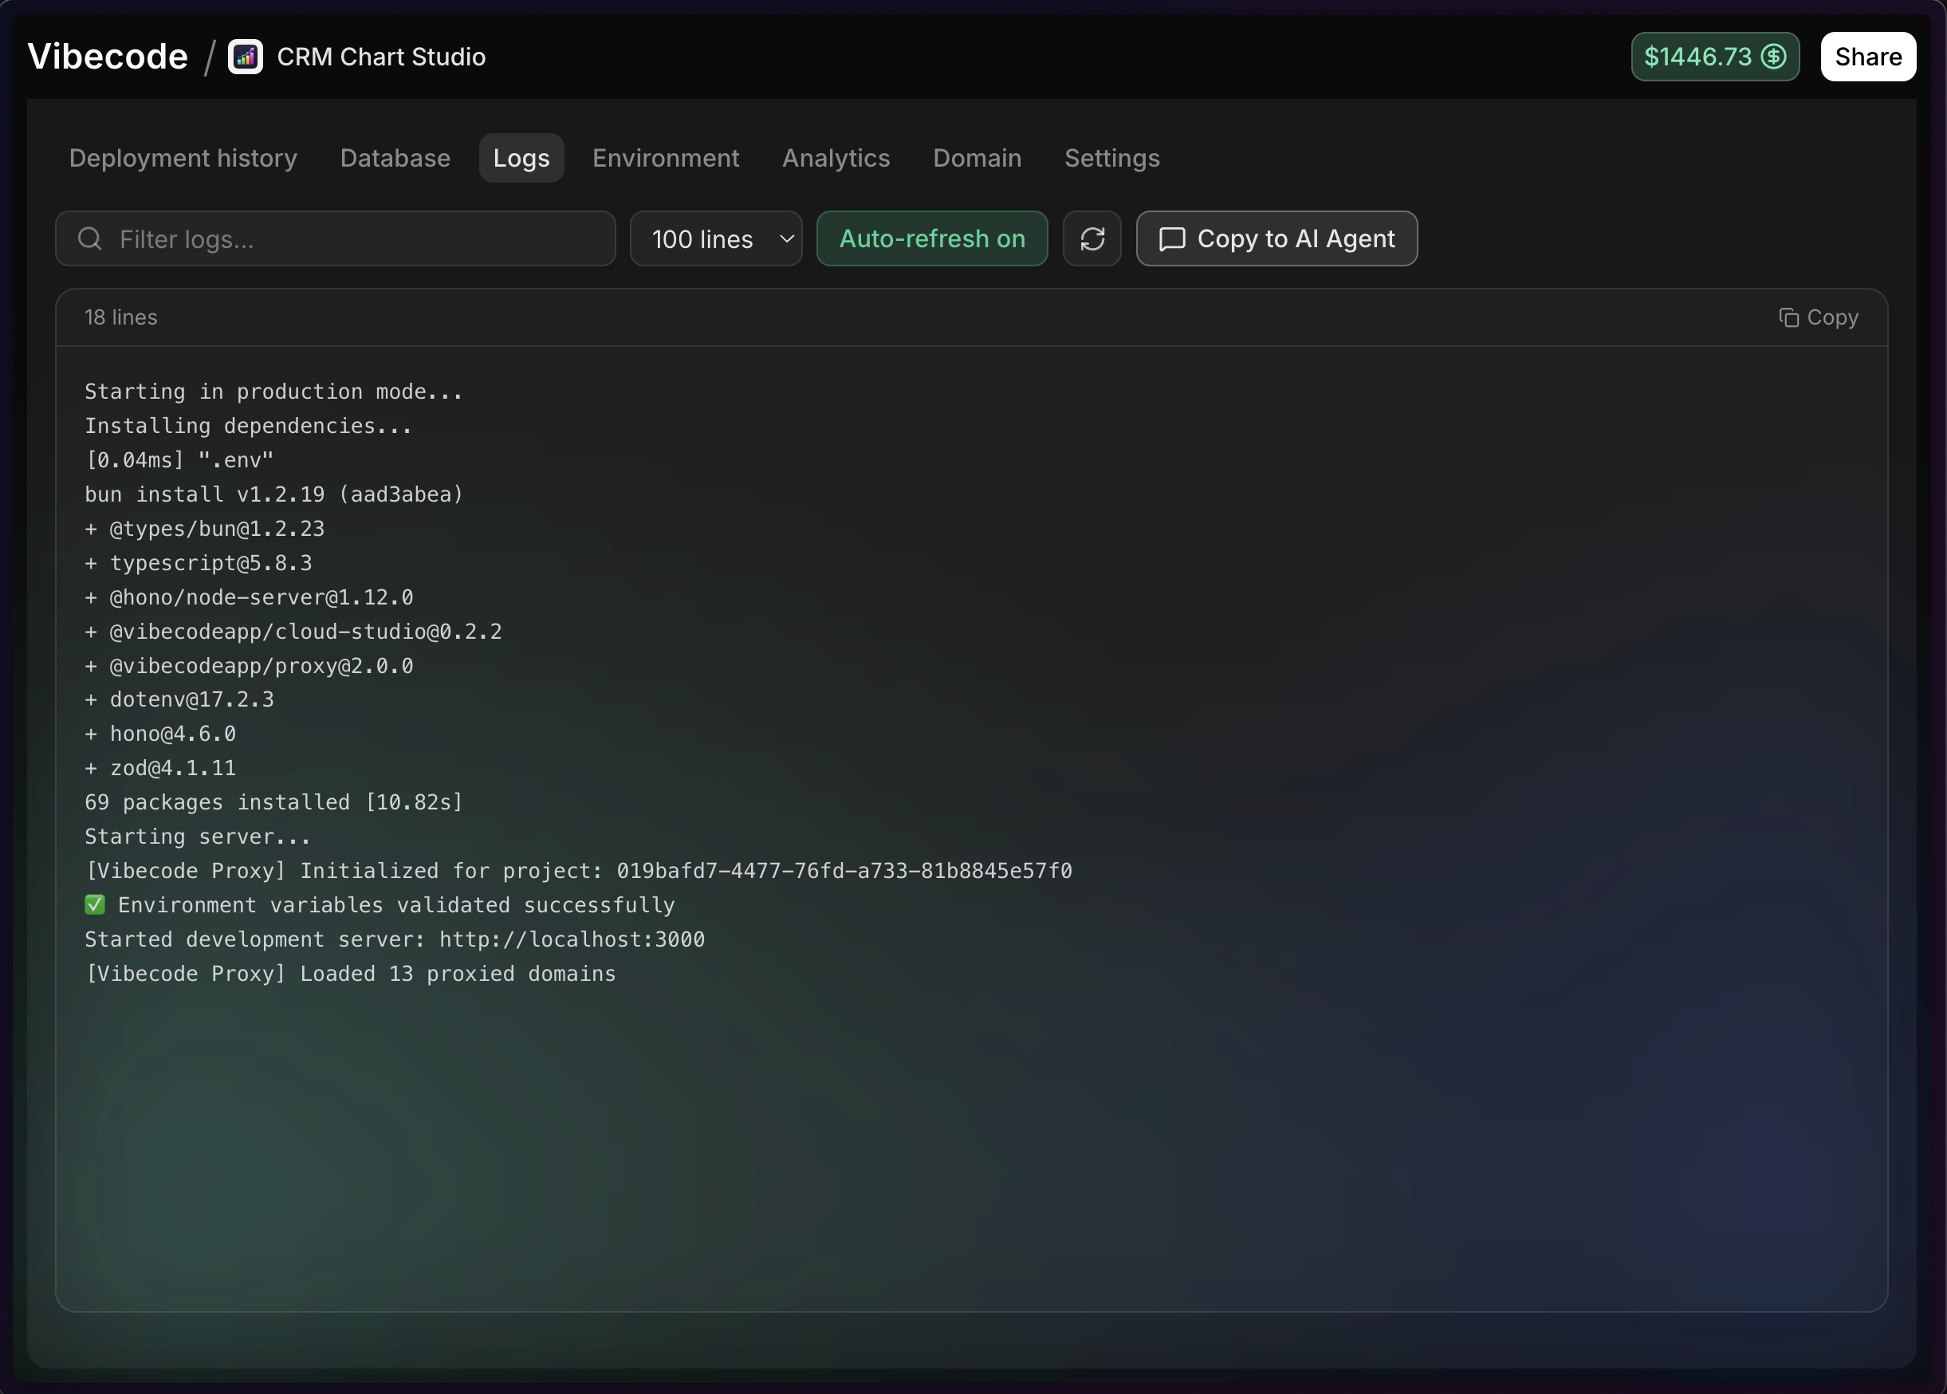
Task: Click the manual refresh logs icon
Action: tap(1091, 238)
